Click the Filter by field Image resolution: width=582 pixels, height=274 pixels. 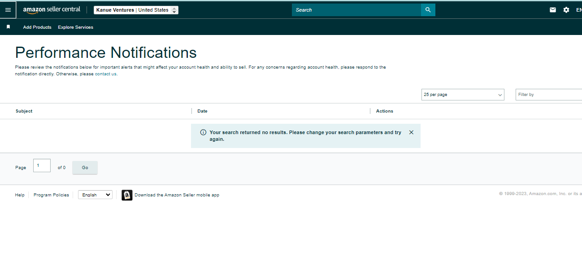pos(549,95)
